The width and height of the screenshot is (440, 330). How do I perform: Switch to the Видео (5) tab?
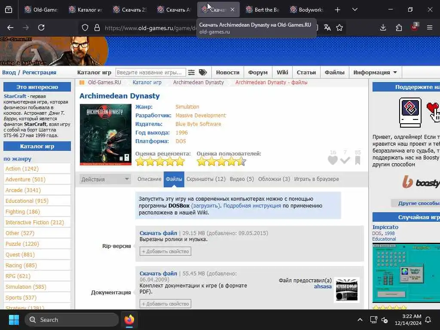coord(241,179)
